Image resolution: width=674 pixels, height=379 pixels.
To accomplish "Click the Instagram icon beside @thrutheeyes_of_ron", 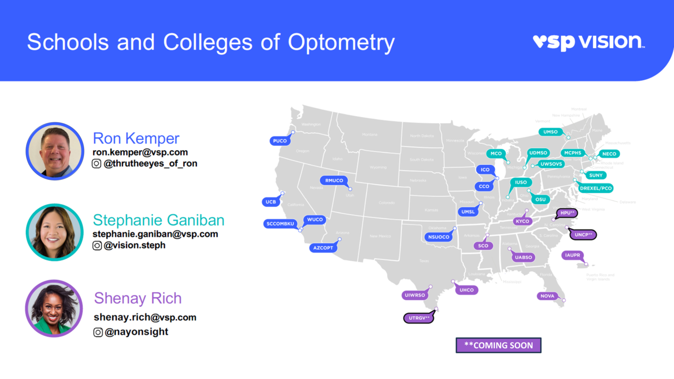I will tap(97, 164).
